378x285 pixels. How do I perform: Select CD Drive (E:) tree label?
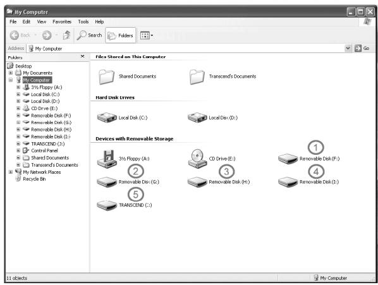coord(44,109)
